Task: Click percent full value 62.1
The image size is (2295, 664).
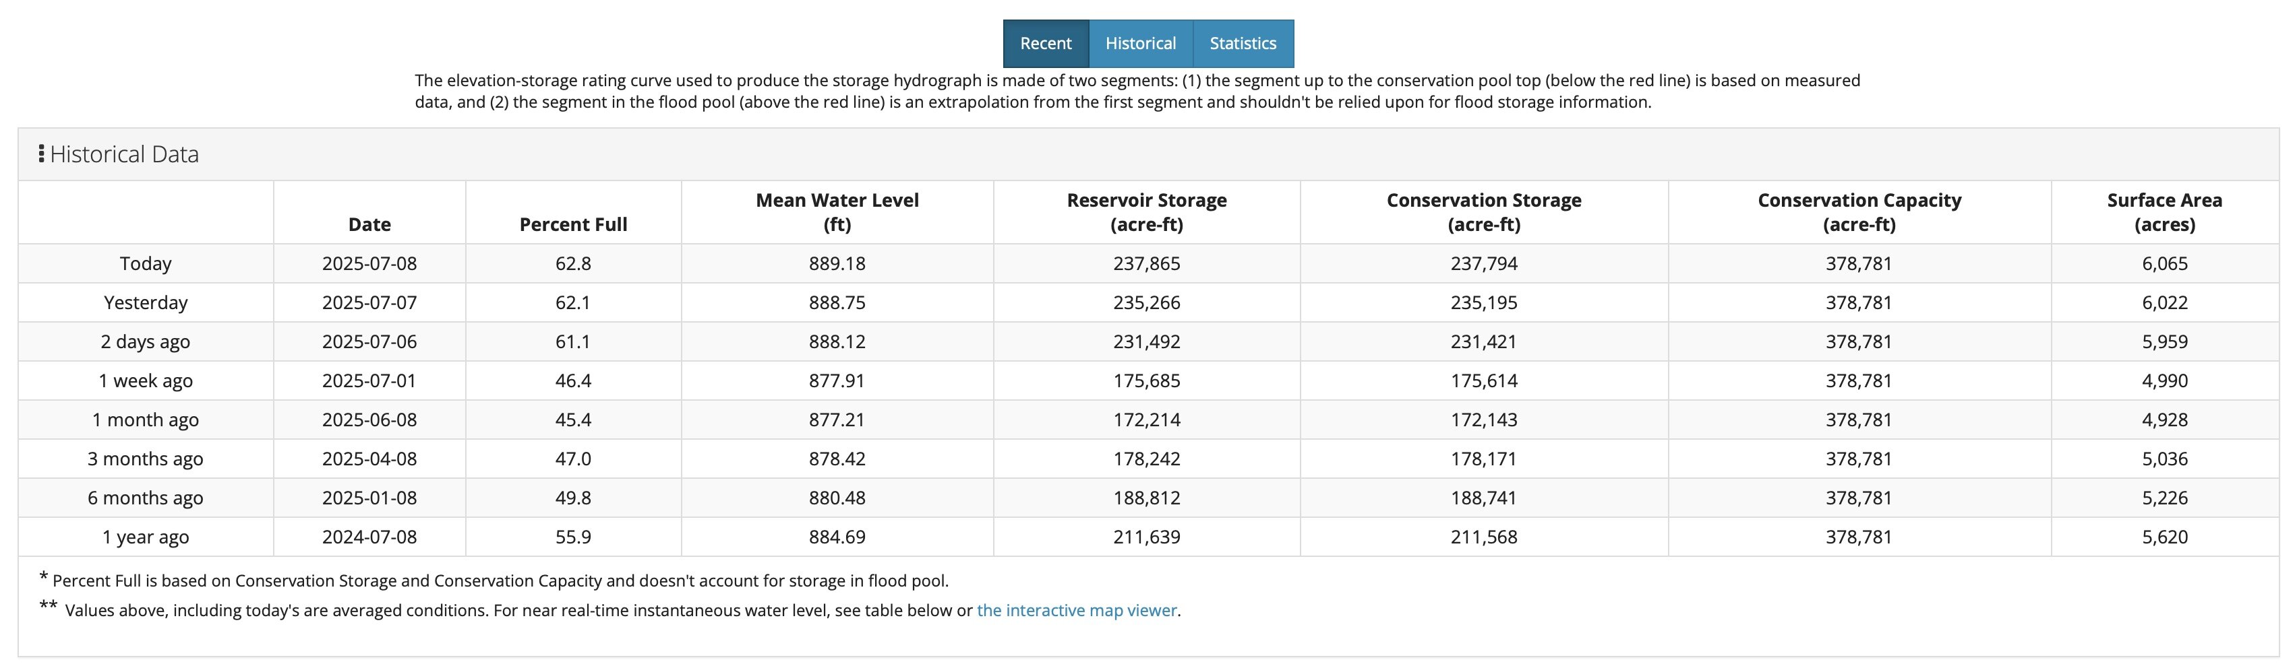Action: pos(573,302)
